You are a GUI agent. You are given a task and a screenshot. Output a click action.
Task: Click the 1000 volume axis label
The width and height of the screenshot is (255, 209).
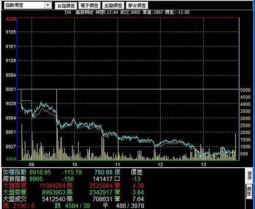[245, 146]
